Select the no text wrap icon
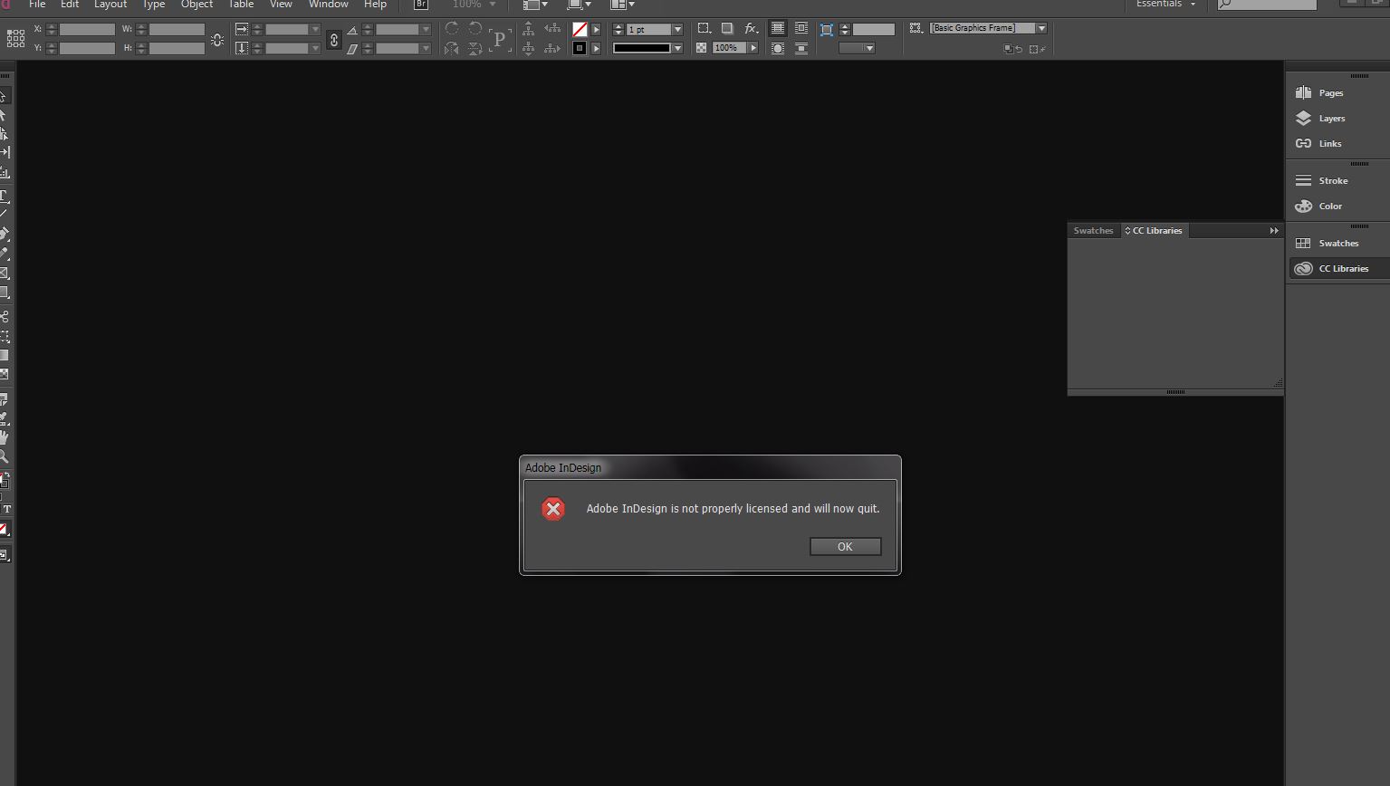Image resolution: width=1390 pixels, height=786 pixels. click(x=778, y=29)
